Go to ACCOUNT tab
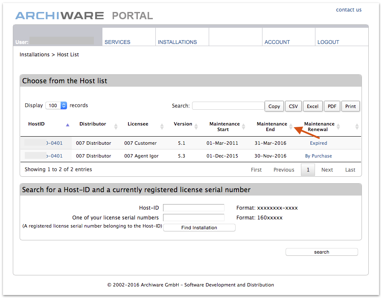382x301 pixels. coord(277,42)
